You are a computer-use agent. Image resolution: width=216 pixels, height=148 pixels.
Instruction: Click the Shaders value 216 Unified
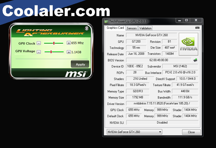[x=140, y=79]
